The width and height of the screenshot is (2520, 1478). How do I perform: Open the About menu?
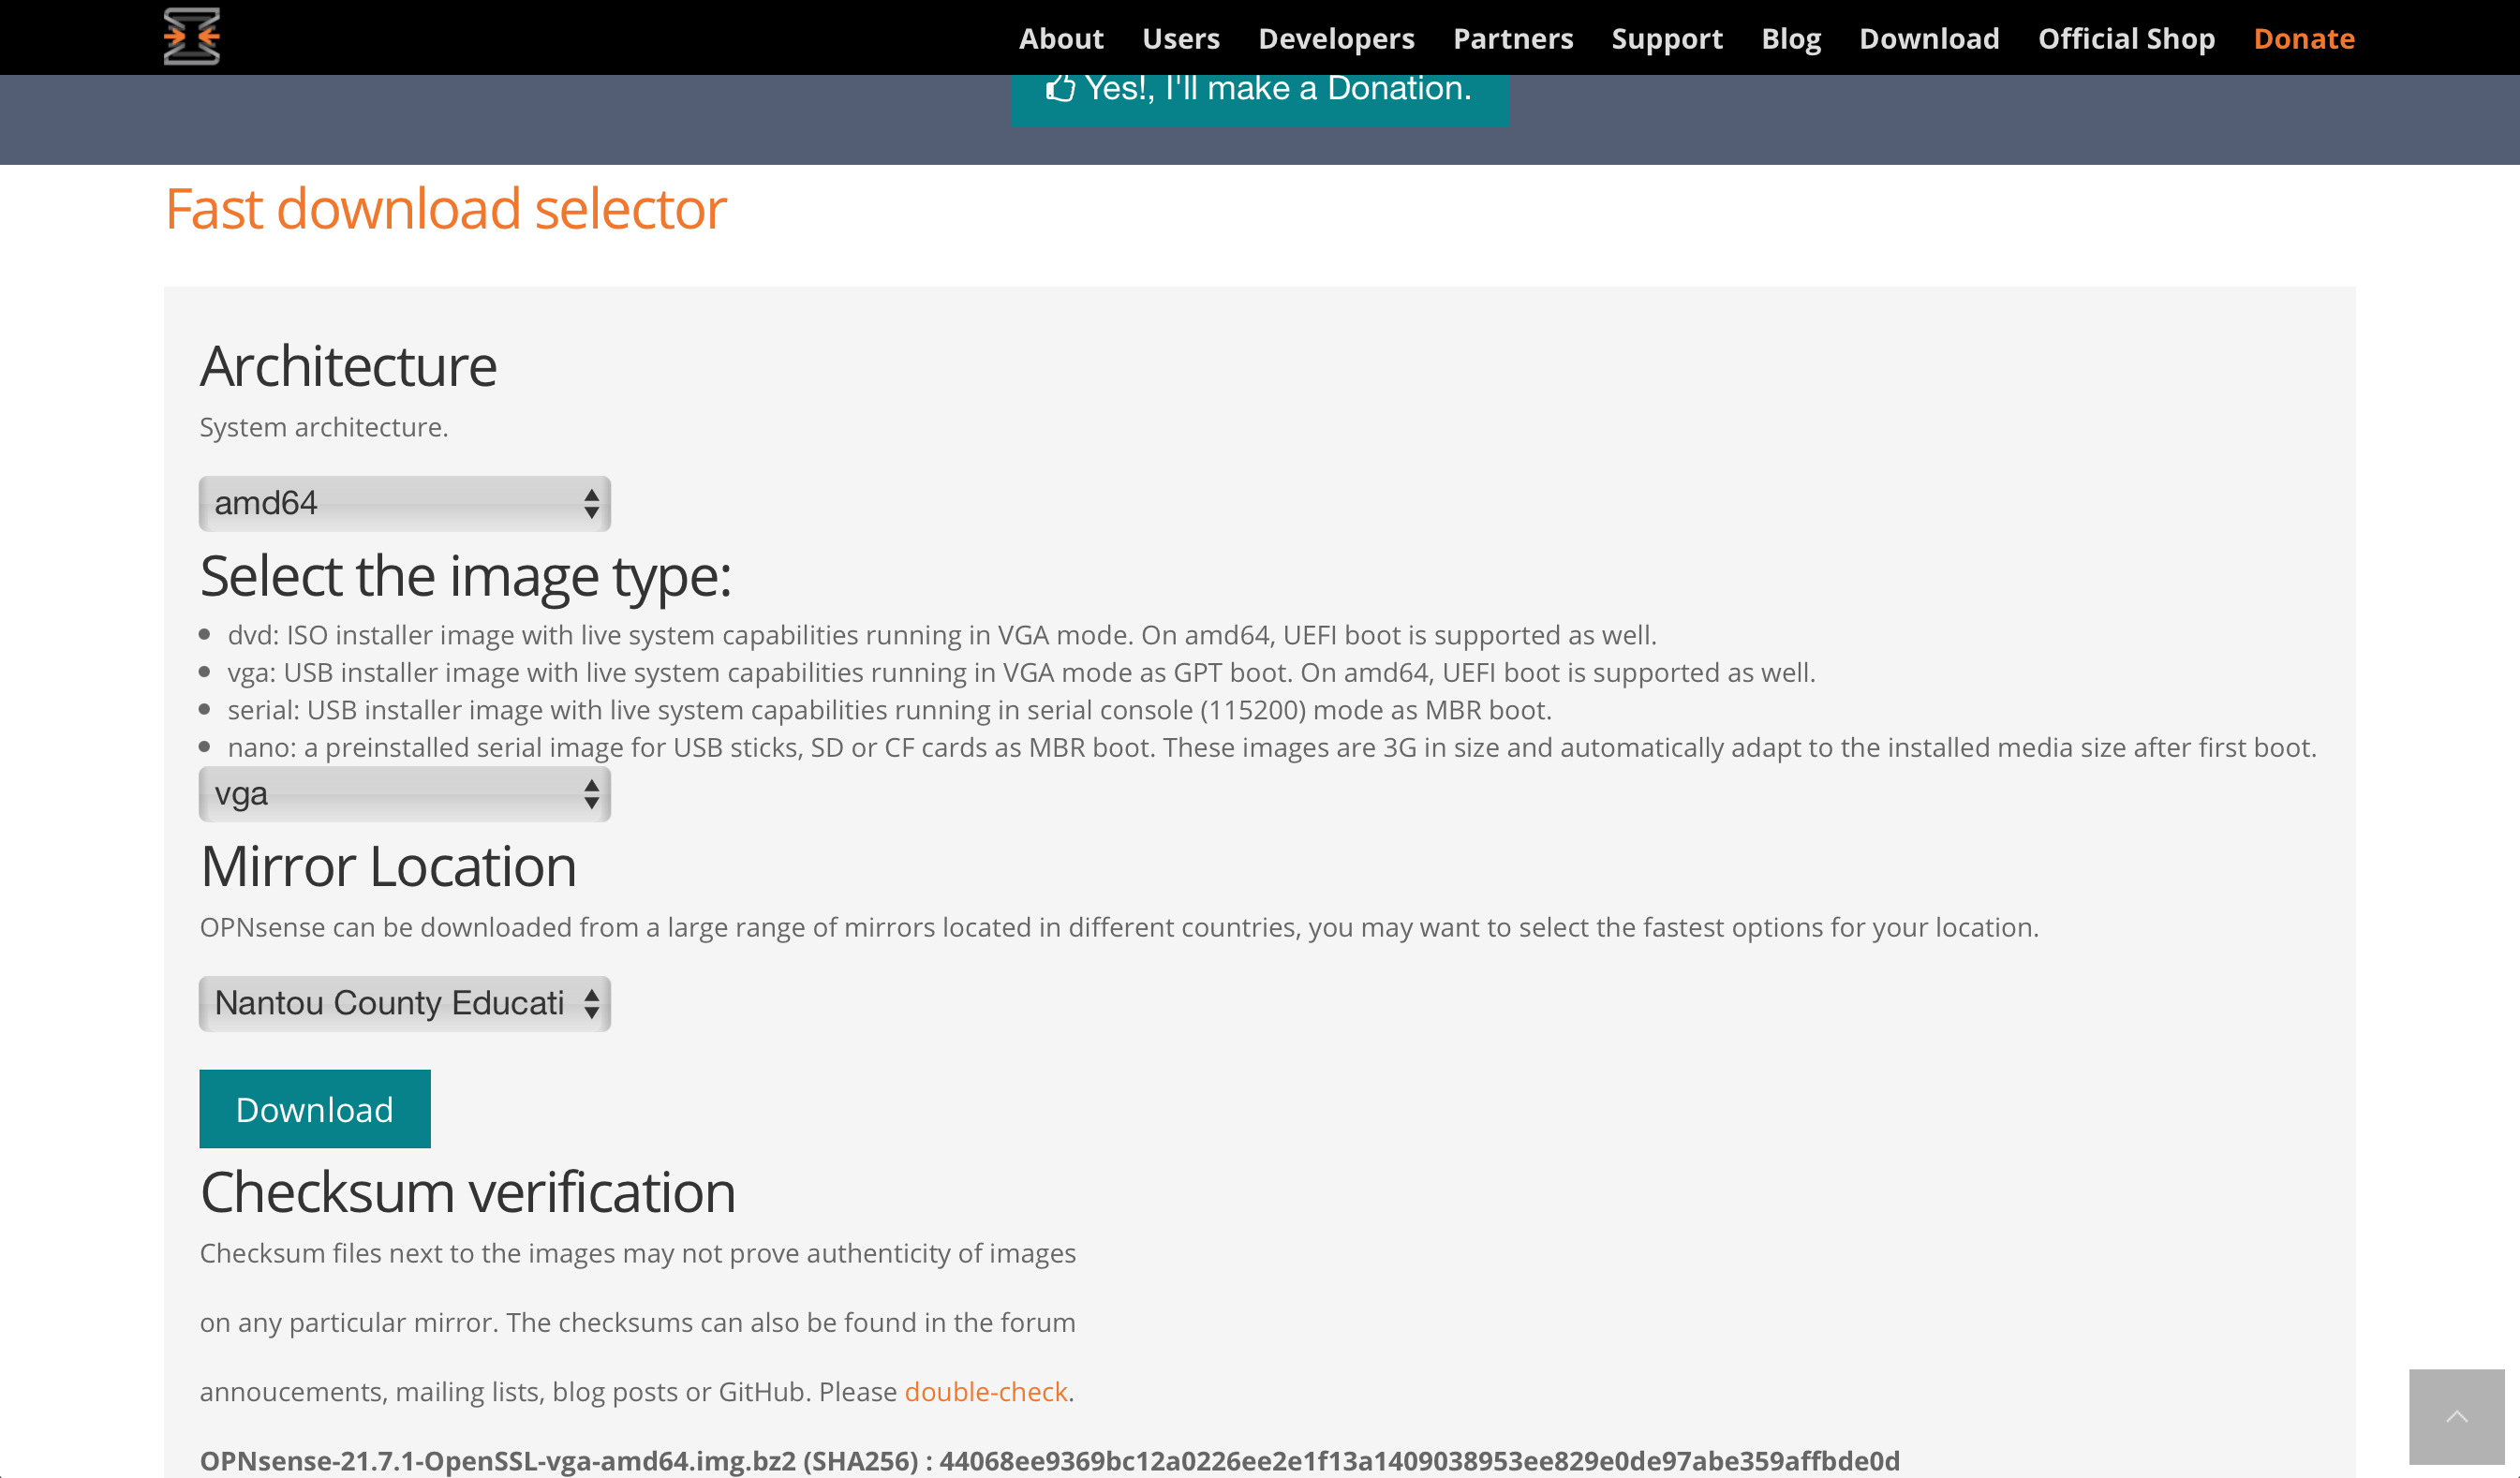point(1061,38)
